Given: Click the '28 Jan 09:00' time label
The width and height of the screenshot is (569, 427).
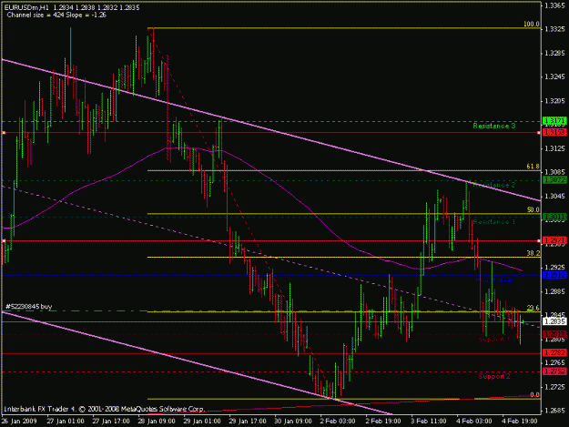Looking at the screenshot, I should 157,422.
